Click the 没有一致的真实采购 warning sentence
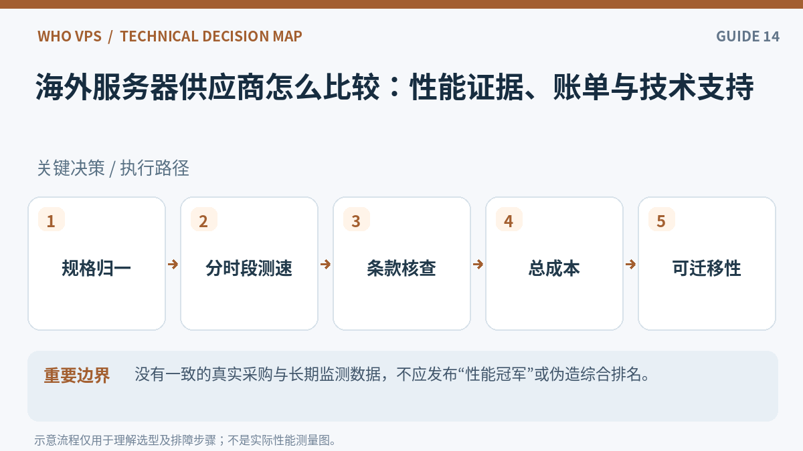This screenshot has width=803, height=451. tap(393, 374)
